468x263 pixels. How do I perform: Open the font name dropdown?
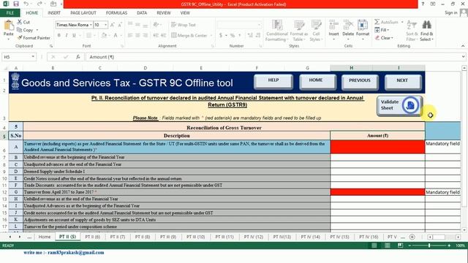pos(91,25)
